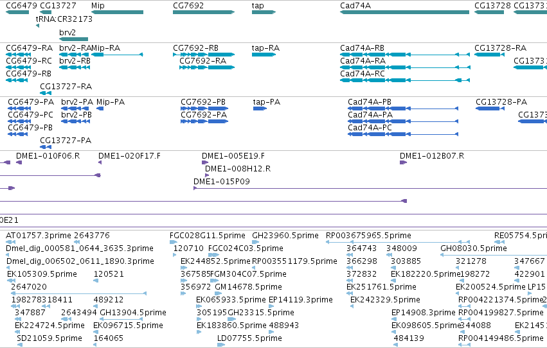
Task: Click the LD07755.5prime EST arrow
Action: pyautogui.click(x=221, y=345)
